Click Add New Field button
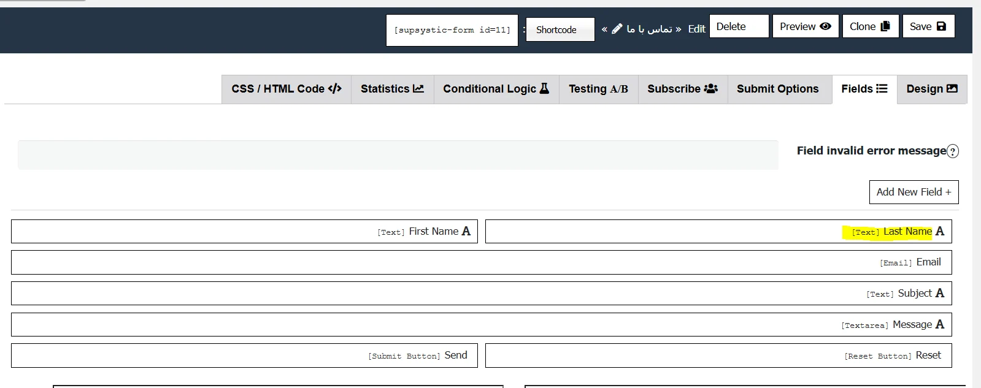The height and width of the screenshot is (388, 981). coord(913,192)
